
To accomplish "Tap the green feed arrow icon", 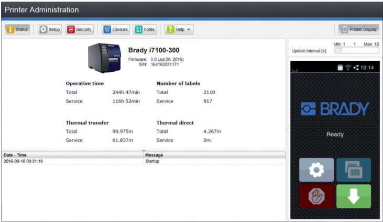I will [x=354, y=196].
